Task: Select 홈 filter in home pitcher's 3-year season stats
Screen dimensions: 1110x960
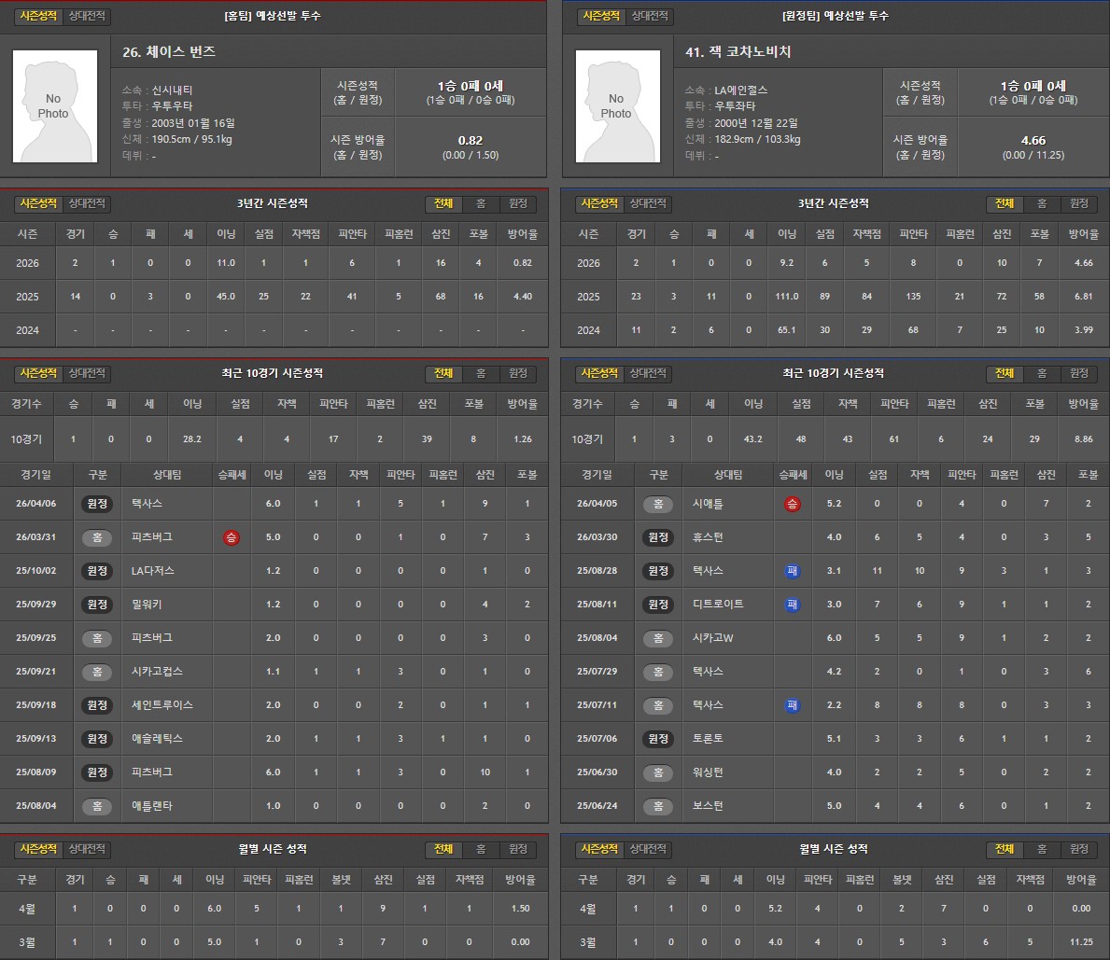Action: [480, 203]
